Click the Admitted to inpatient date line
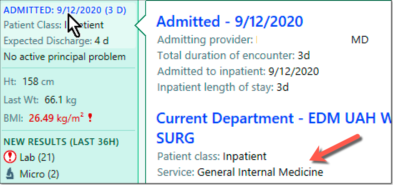Image resolution: width=393 pixels, height=185 pixels. (238, 71)
